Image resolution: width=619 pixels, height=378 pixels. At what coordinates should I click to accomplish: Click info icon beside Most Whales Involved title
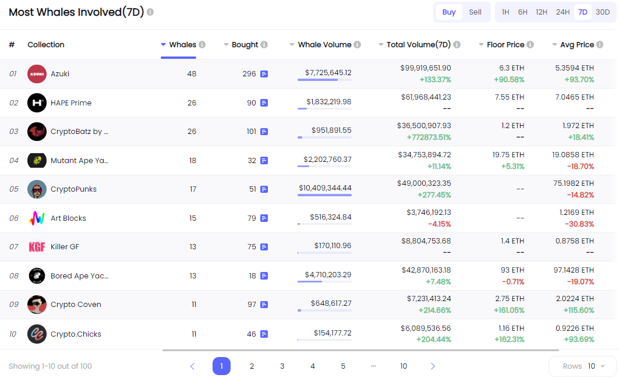[x=150, y=12]
